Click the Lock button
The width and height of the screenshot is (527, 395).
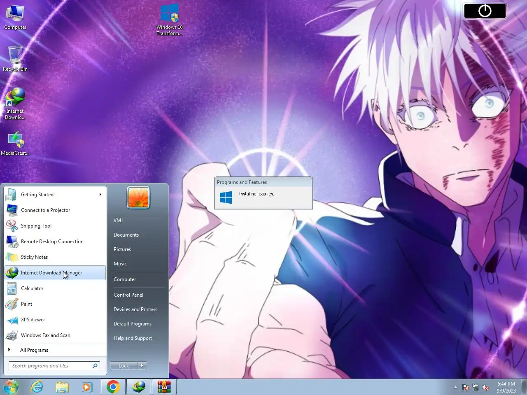pyautogui.click(x=124, y=366)
